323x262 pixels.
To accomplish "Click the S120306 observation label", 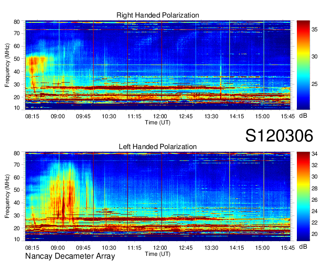I will coord(279,136).
